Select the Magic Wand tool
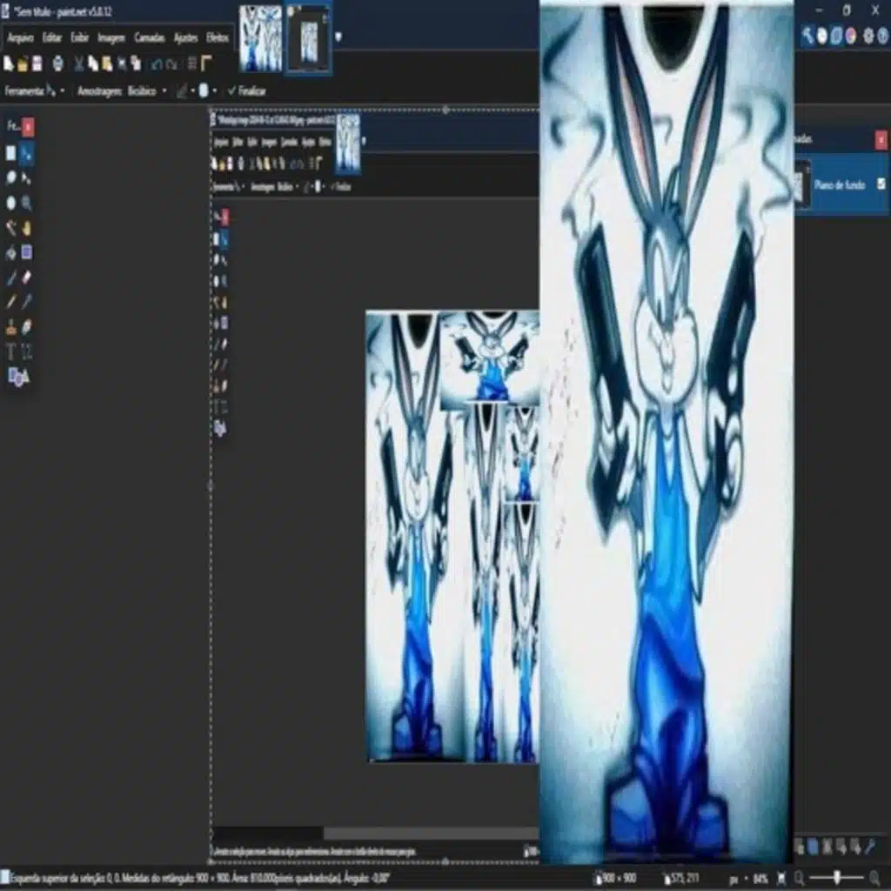Viewport: 891px width, 891px height. (11, 227)
